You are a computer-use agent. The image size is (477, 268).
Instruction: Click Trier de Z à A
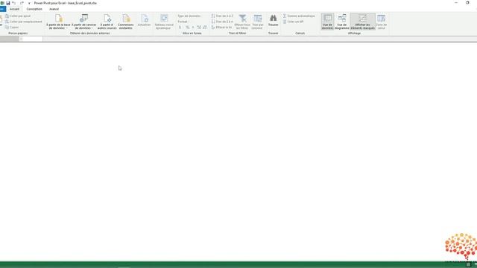click(222, 22)
